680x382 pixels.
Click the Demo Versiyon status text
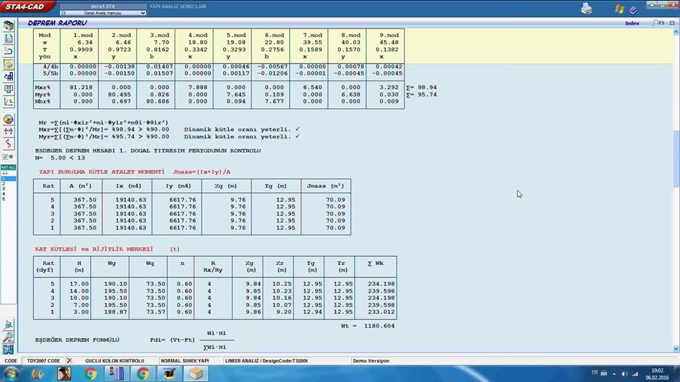(x=371, y=361)
